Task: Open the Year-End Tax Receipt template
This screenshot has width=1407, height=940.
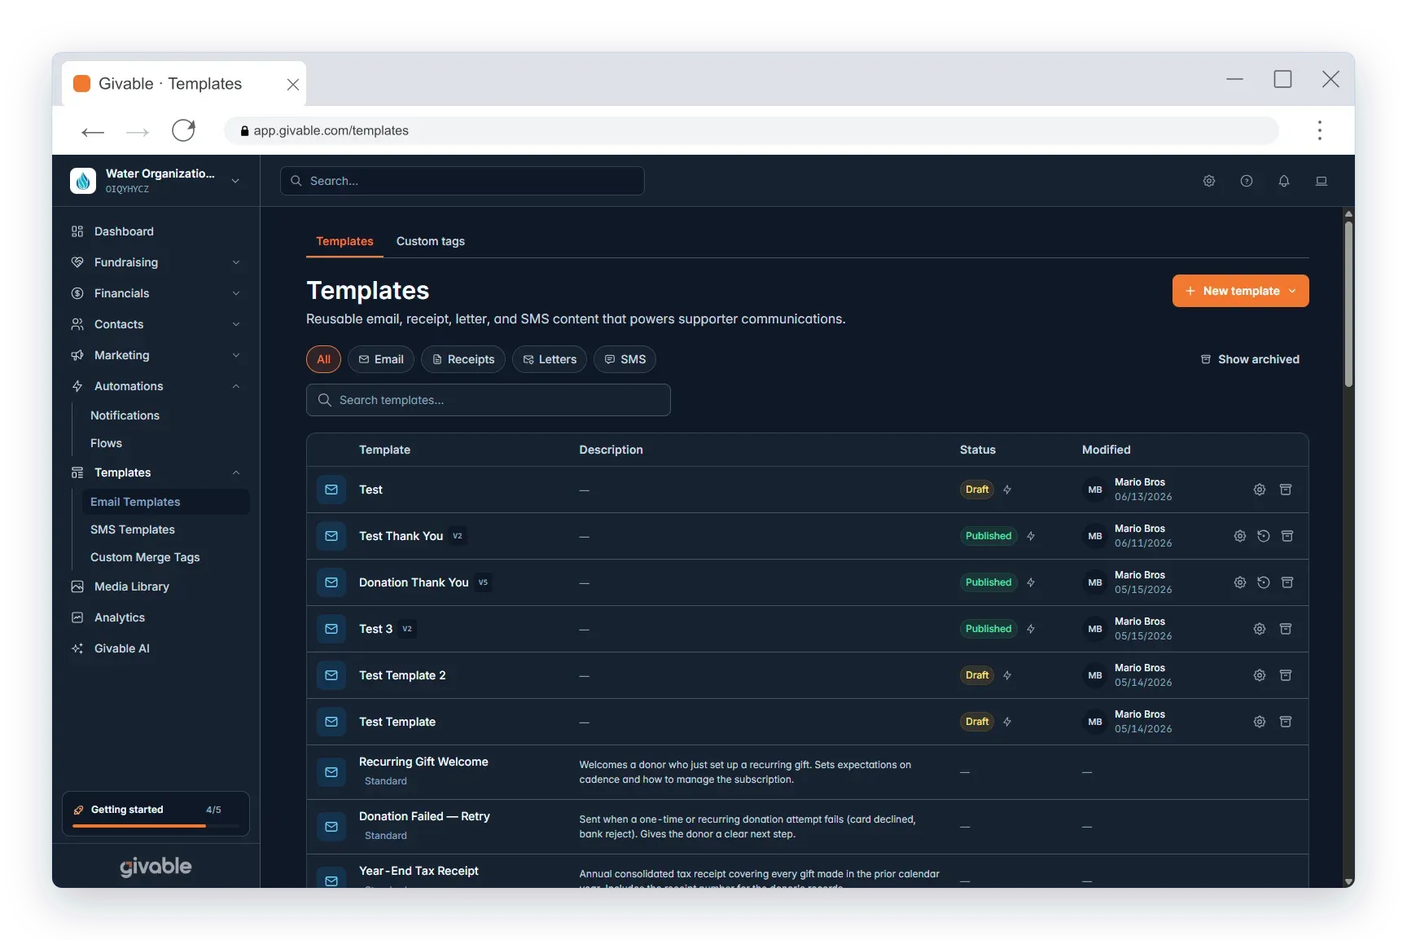Action: click(x=419, y=871)
